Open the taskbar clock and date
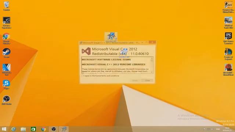Screen dimensions: 235x132 coord(227,129)
